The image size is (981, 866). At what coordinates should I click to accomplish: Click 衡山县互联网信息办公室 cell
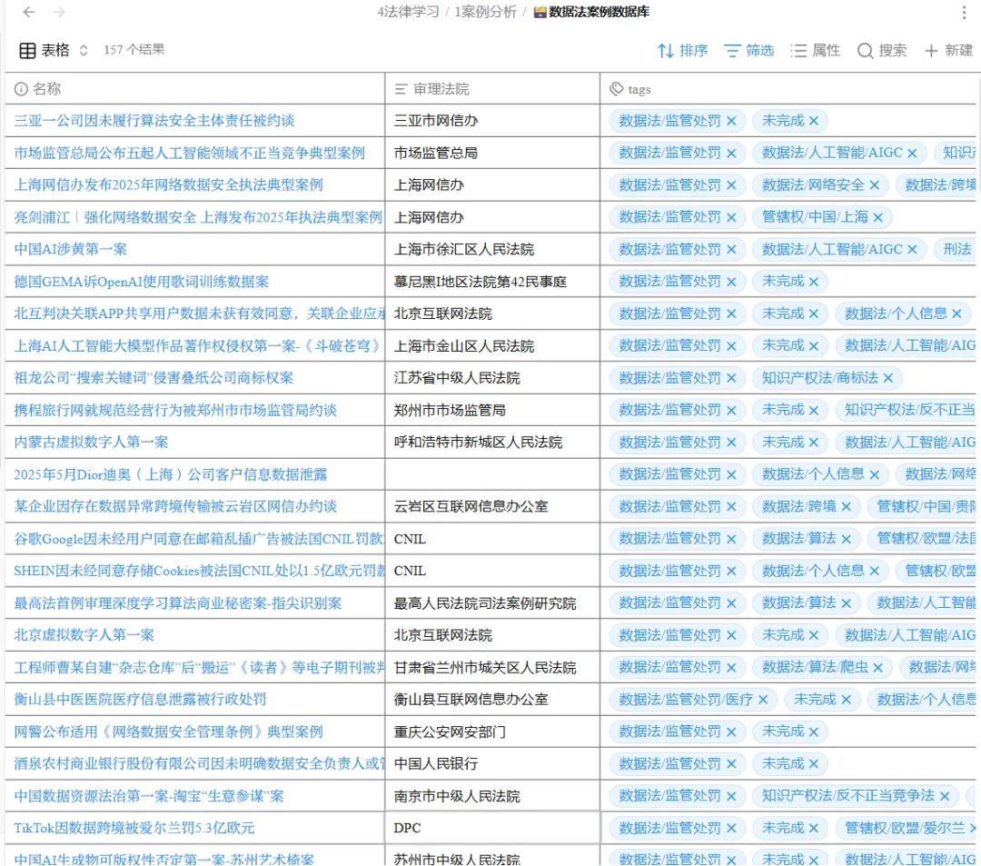point(492,699)
